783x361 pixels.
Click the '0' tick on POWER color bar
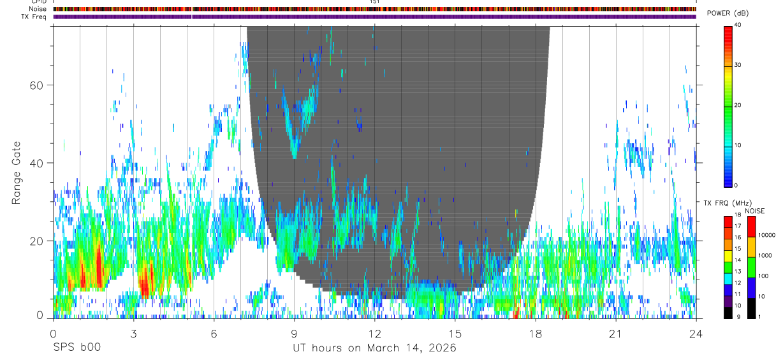pyautogui.click(x=736, y=185)
